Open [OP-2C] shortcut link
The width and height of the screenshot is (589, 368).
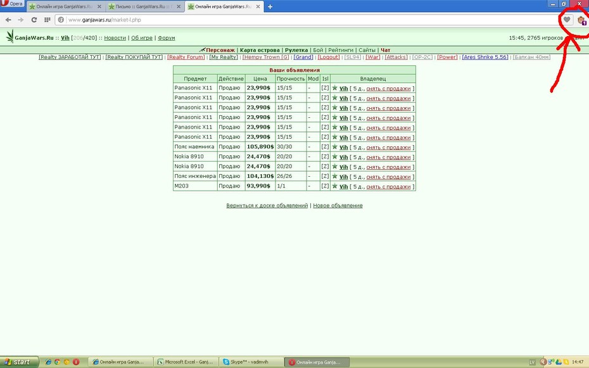pos(422,57)
